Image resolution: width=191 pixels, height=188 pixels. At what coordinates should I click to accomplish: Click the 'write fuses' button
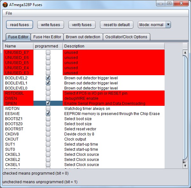click(50, 25)
